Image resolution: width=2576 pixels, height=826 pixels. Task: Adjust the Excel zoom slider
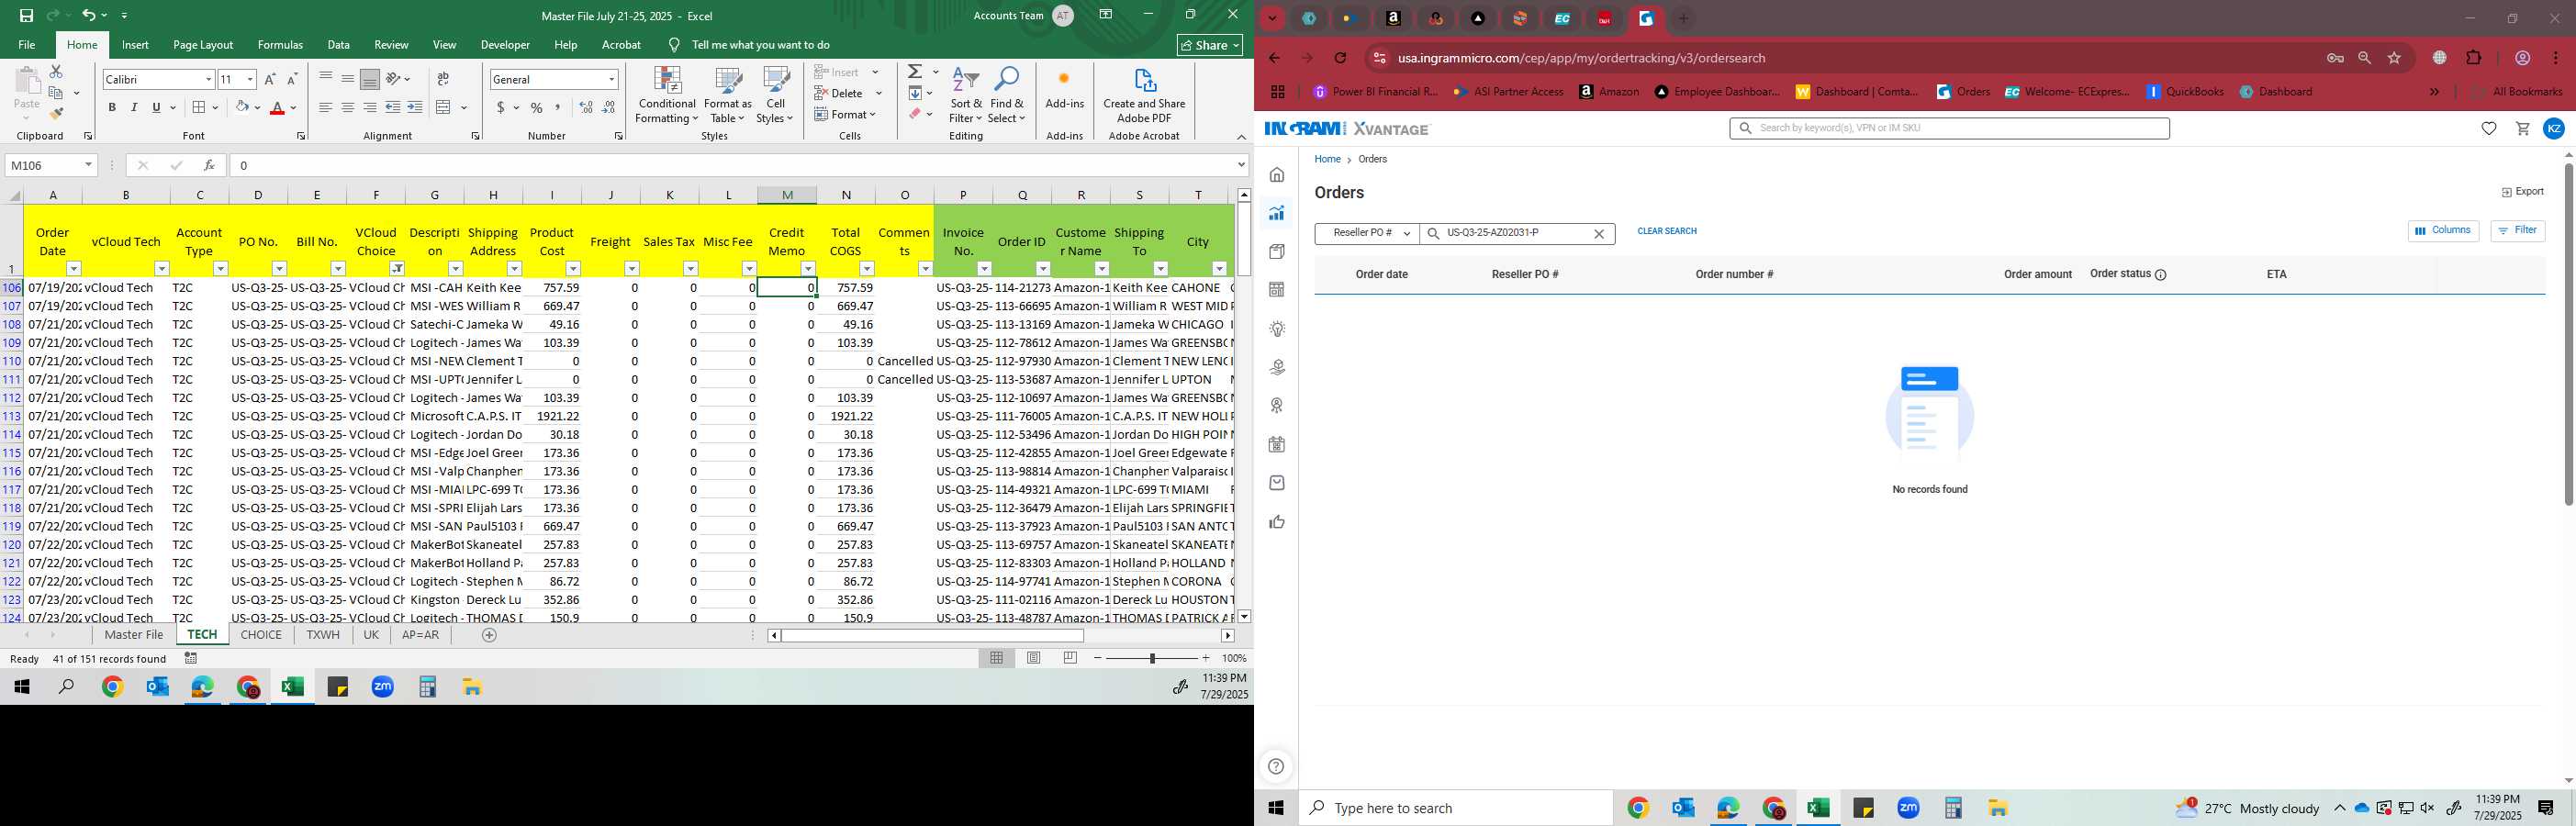point(1152,658)
